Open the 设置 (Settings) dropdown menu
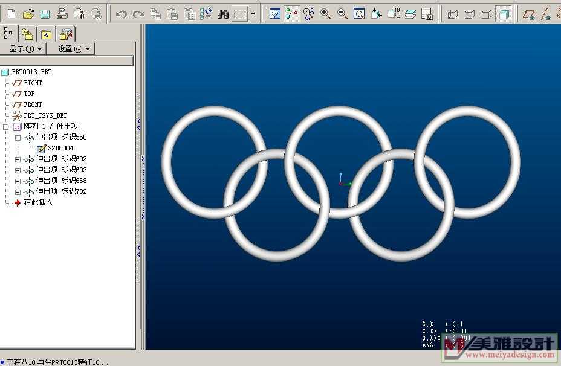Screen dimensions: 561x366 71,48
